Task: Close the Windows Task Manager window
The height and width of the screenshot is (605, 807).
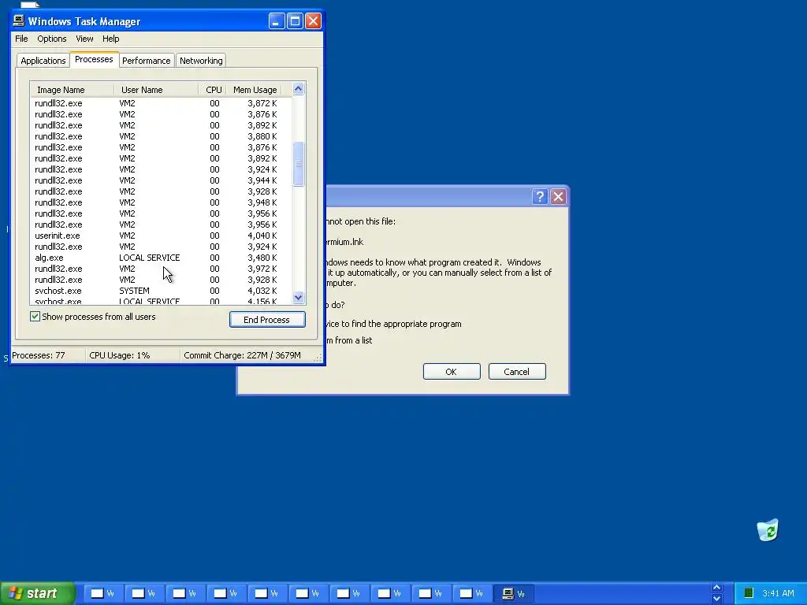Action: (313, 21)
